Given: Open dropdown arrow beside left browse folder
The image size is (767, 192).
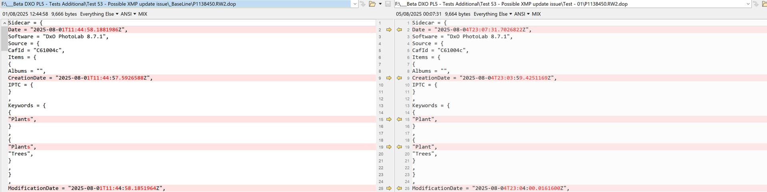Looking at the screenshot, I should click(380, 4).
